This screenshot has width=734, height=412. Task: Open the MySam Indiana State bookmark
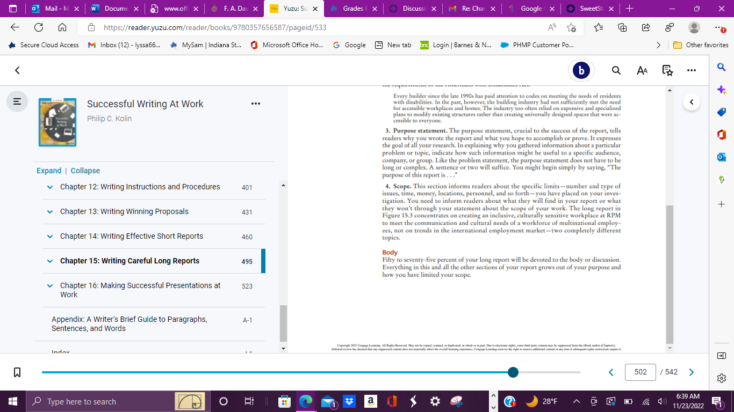coord(205,45)
